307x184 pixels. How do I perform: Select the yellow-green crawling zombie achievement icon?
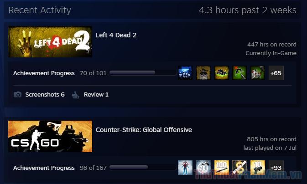(x=221, y=73)
